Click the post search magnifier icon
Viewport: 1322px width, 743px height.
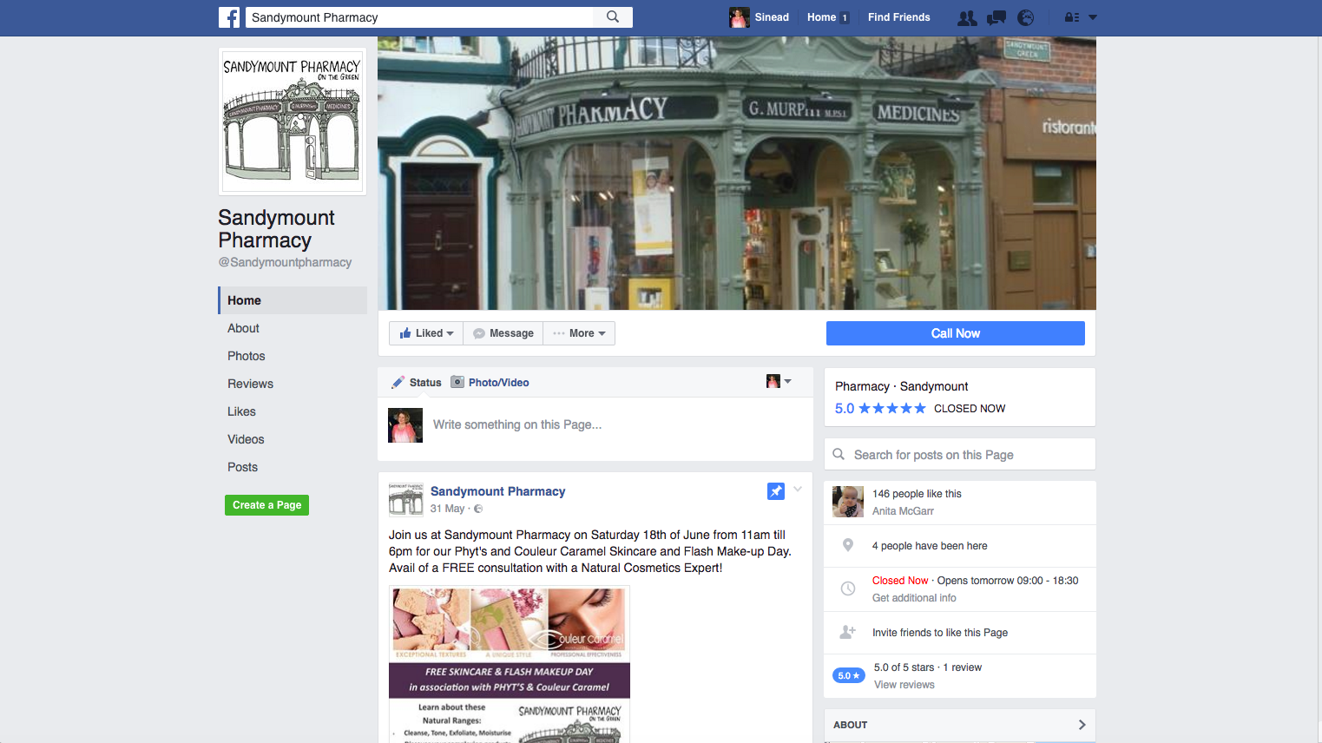tap(839, 454)
